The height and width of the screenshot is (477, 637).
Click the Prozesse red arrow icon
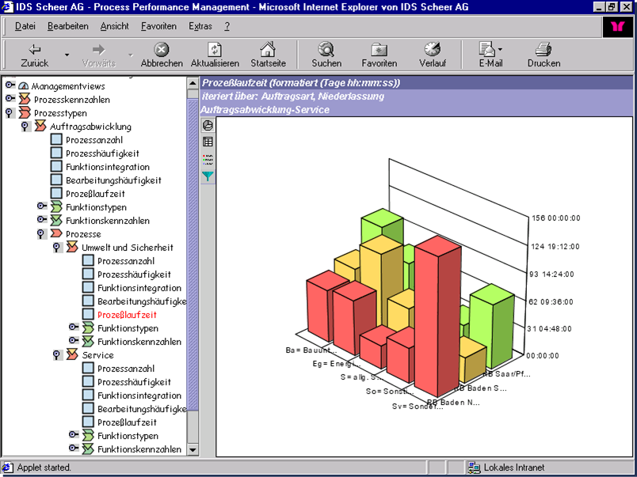click(56, 233)
